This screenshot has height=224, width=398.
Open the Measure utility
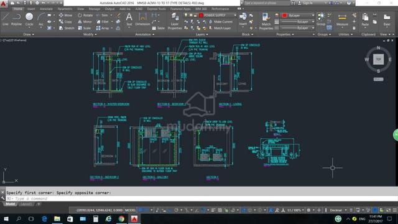pos(342,20)
